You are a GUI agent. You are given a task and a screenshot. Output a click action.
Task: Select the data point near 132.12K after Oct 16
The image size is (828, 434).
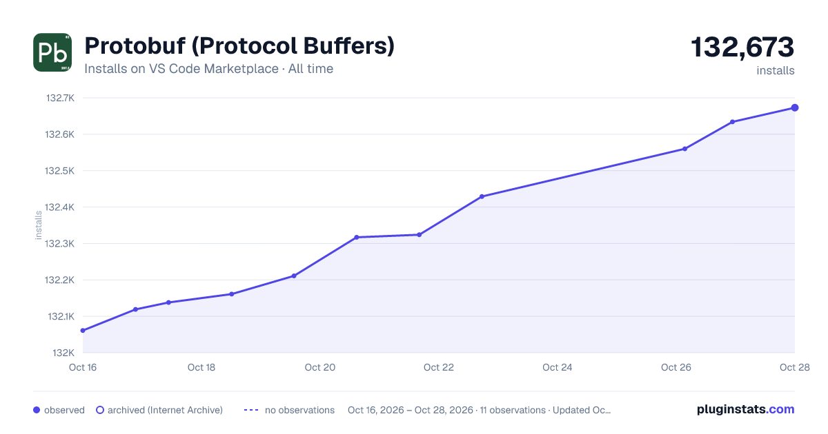point(135,309)
